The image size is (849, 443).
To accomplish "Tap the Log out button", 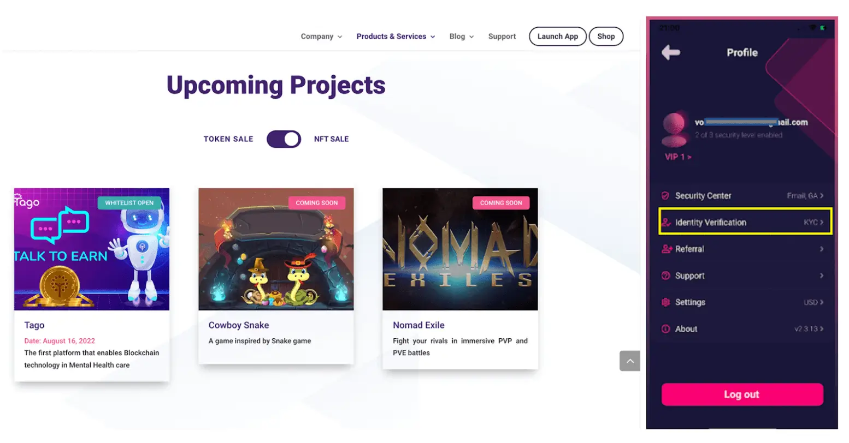I will [x=742, y=394].
